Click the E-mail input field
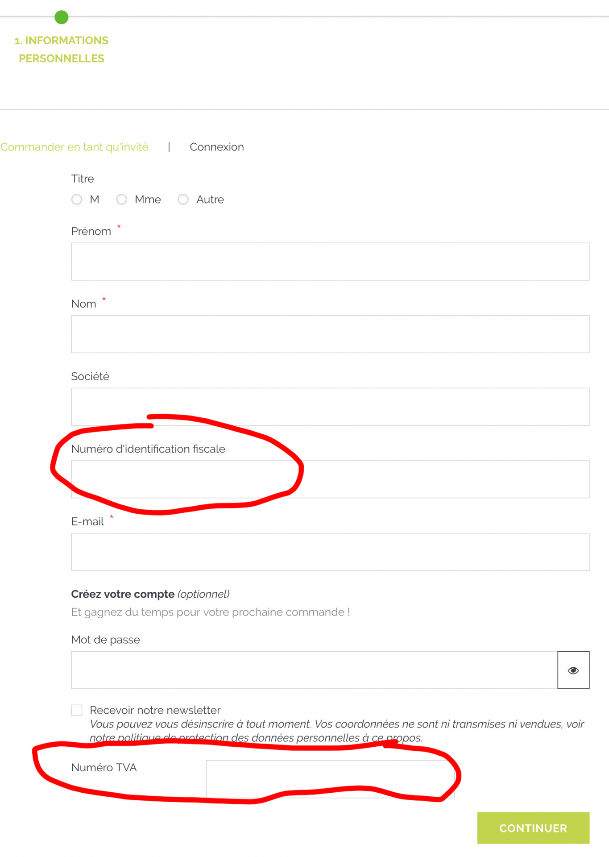 click(x=330, y=552)
